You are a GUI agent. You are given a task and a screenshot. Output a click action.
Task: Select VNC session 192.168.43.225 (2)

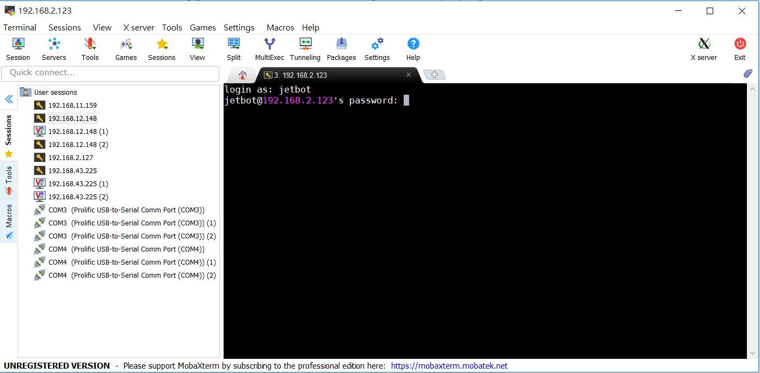coord(71,197)
